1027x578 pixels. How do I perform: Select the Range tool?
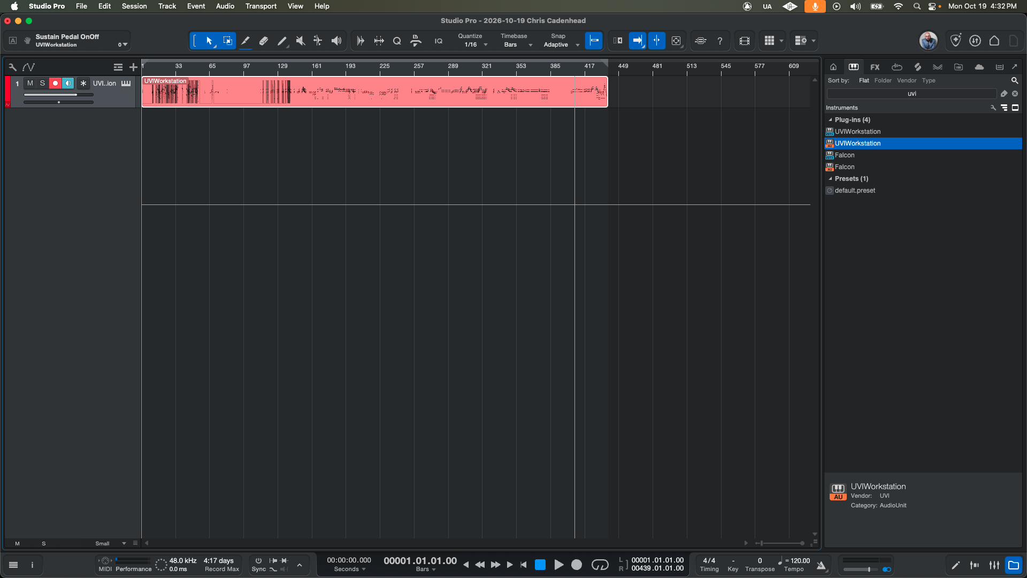[227, 41]
